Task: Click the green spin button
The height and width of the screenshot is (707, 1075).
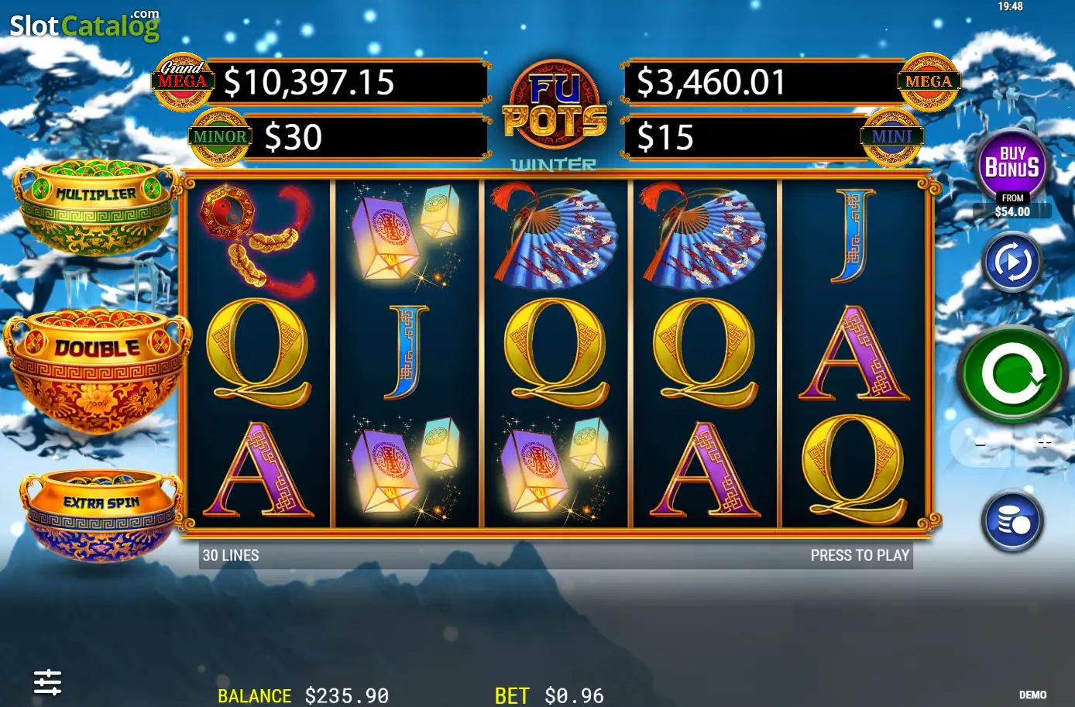Action: (x=1012, y=375)
